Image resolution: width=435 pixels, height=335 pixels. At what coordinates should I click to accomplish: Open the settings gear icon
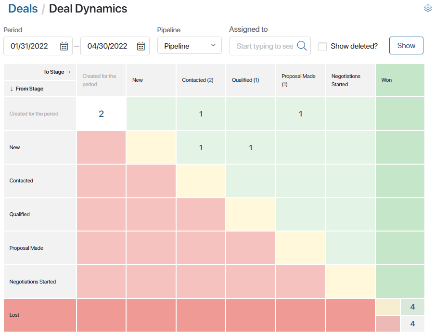428,9
